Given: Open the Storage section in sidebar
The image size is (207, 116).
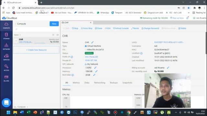Looking at the screenshot, I should pyautogui.click(x=6, y=36).
